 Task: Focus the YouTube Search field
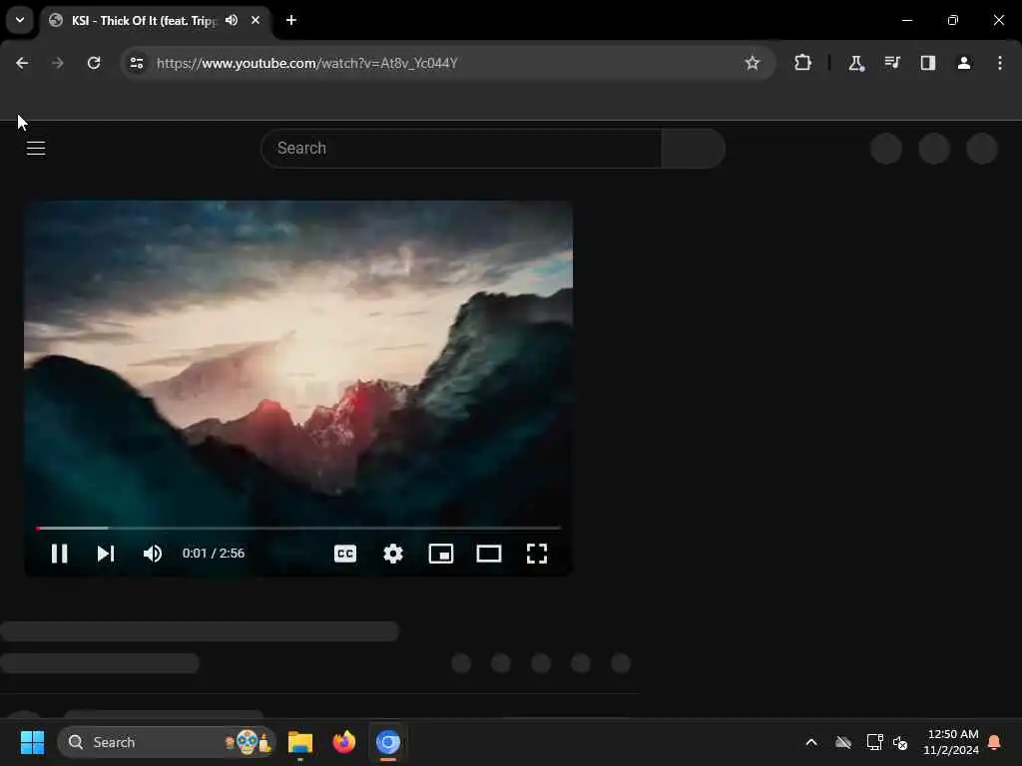(x=461, y=149)
